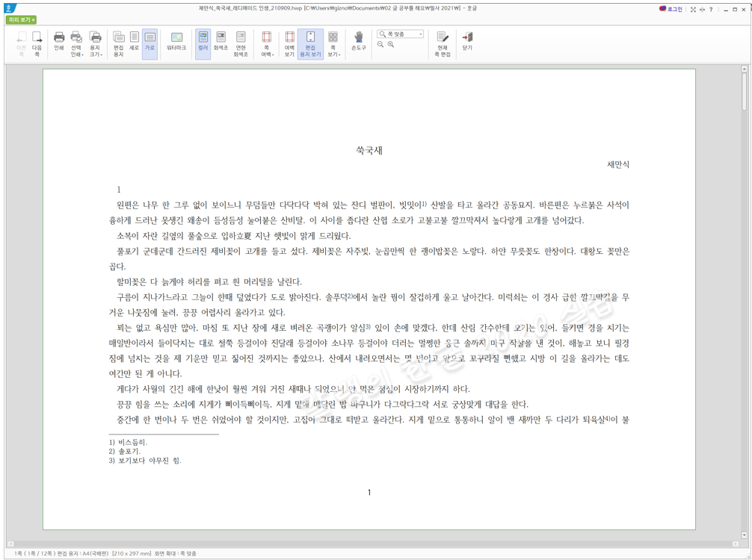Click footnote 3) 보기보다 야무진 힘.
This screenshot has width=752, height=560.
[x=145, y=461]
